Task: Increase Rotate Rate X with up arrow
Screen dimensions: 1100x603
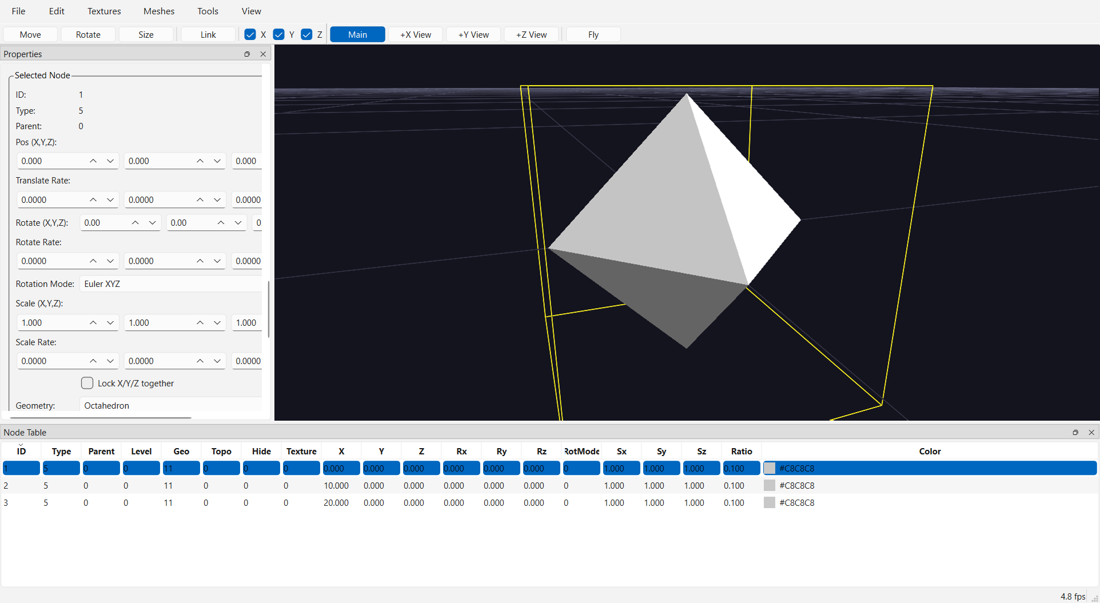Action: [x=93, y=261]
